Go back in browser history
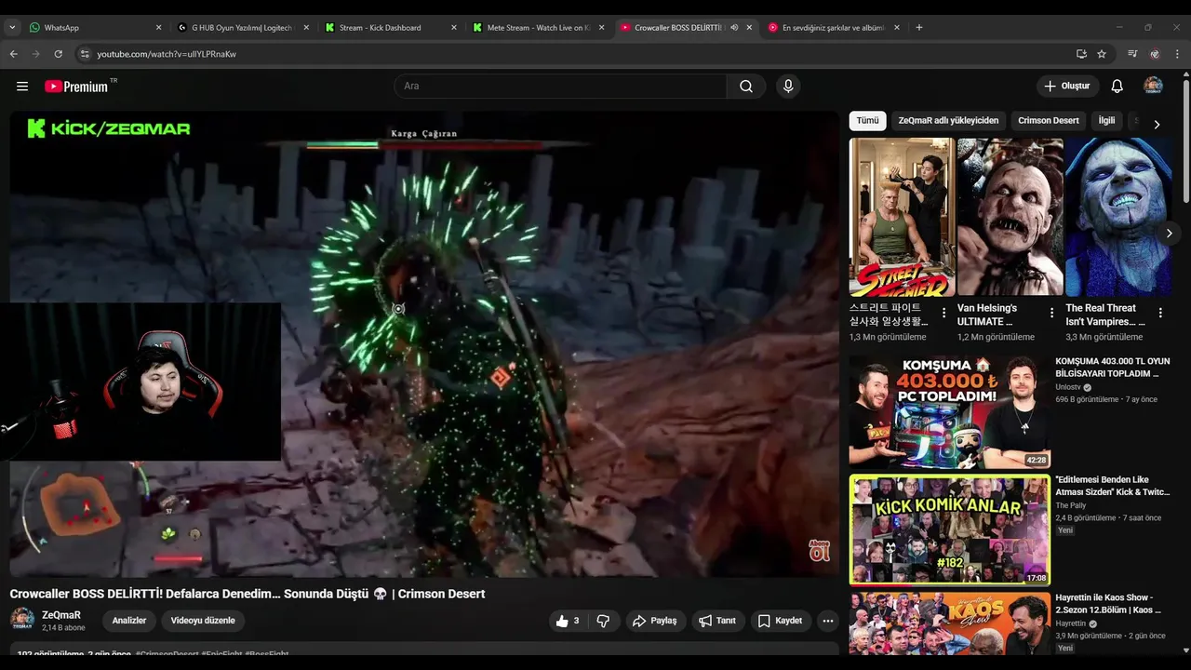The height and width of the screenshot is (670, 1191). click(14, 54)
